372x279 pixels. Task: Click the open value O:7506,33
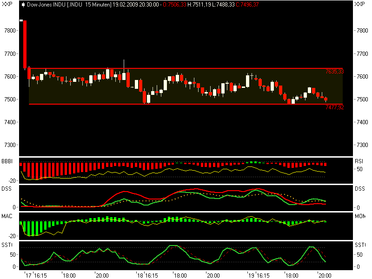pos(174,5)
